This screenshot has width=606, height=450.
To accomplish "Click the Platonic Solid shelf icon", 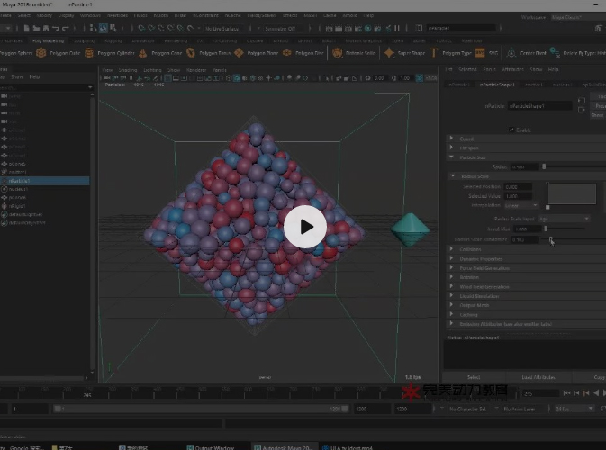I will (x=337, y=53).
